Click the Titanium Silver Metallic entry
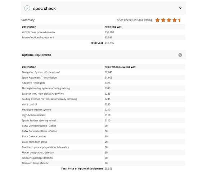The image size is (216, 175). [35, 163]
